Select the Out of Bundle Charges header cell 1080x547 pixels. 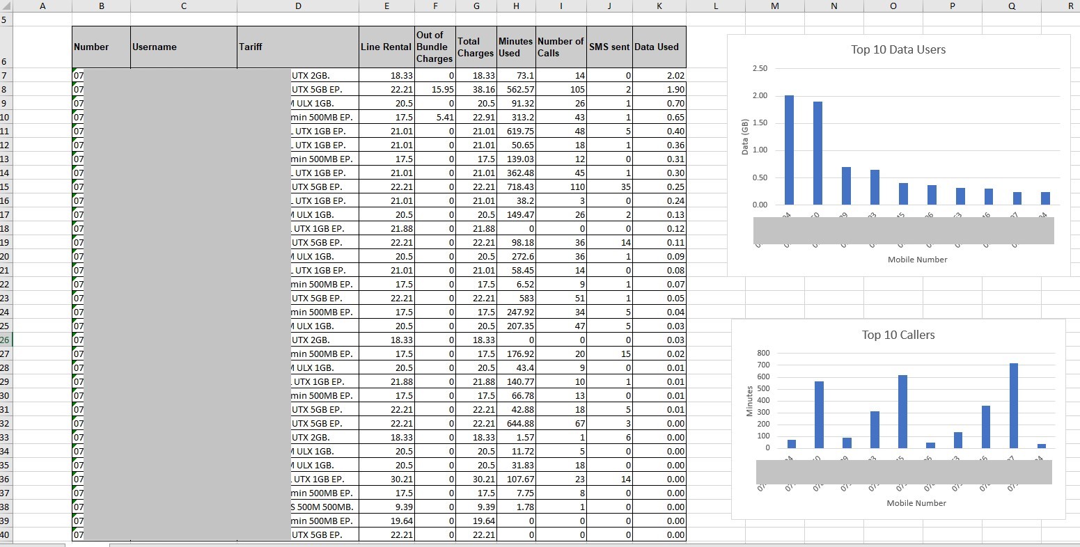tap(435, 47)
